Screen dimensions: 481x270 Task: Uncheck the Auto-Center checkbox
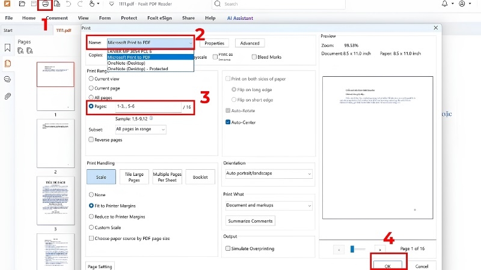pyautogui.click(x=228, y=122)
